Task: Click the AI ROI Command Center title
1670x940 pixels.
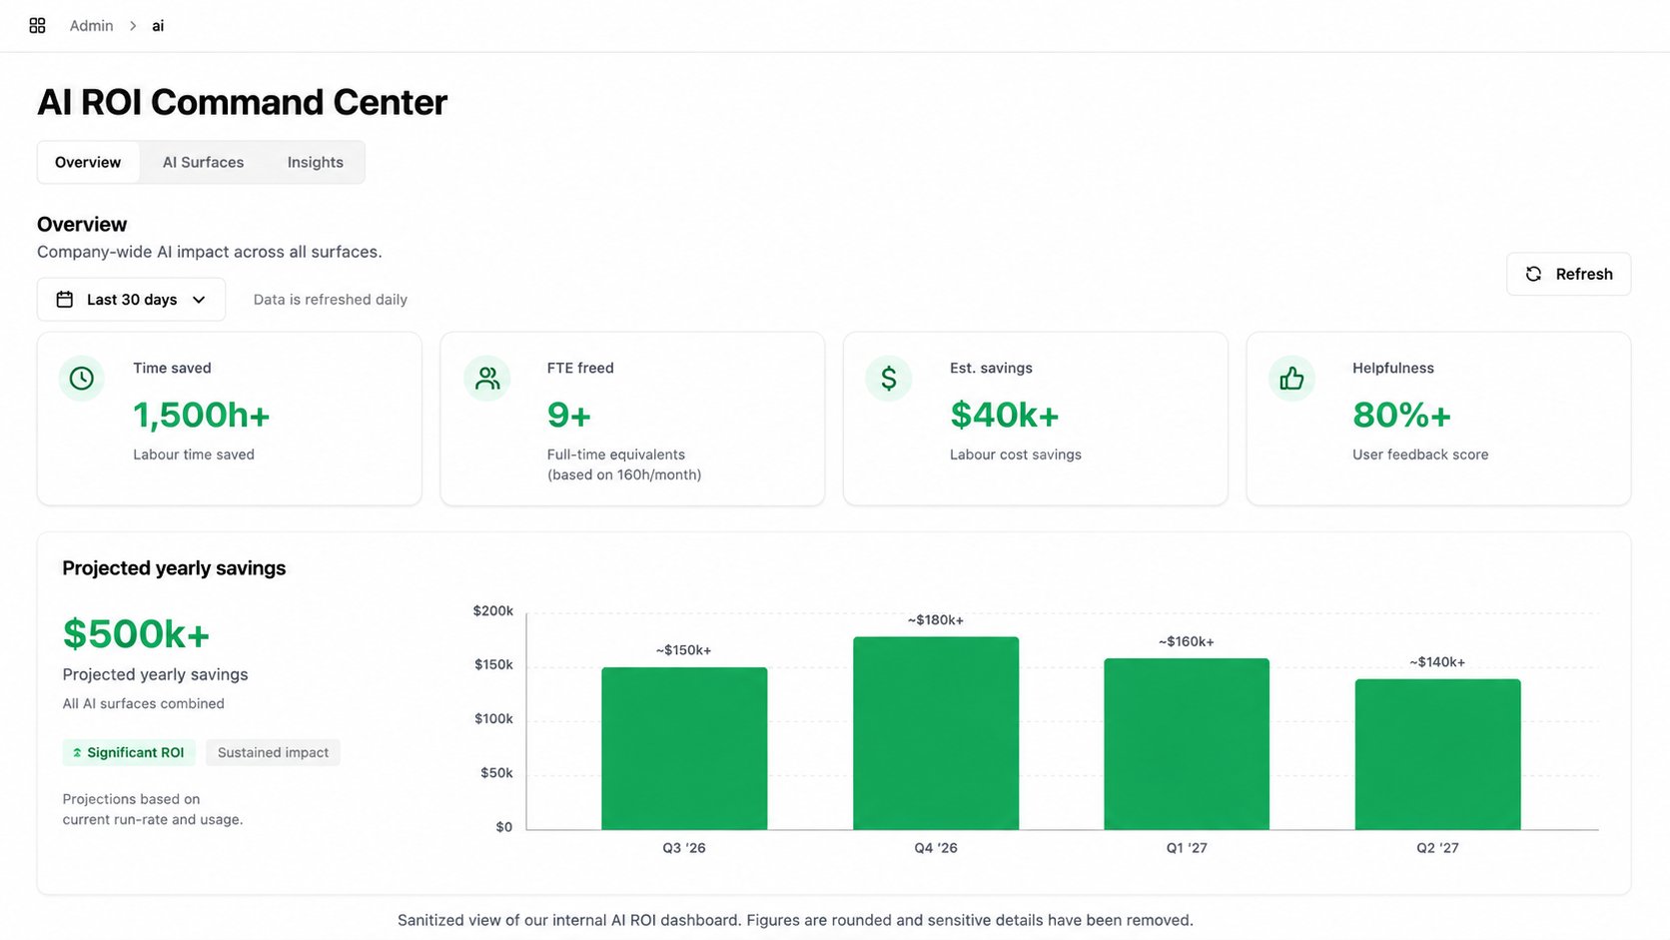Action: click(x=243, y=102)
